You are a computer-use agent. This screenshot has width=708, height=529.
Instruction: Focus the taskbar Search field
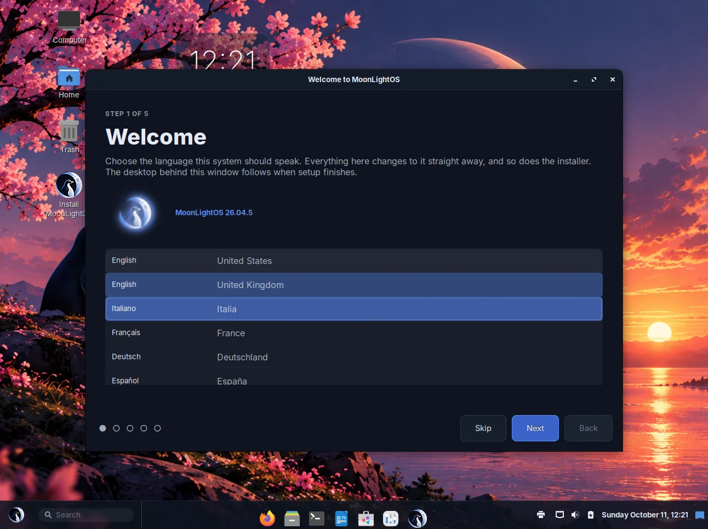pyautogui.click(x=86, y=515)
